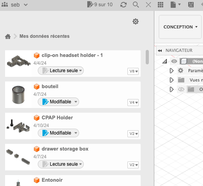Viewport: 203px width, 186px height.
Task: Collapse the NAVIGATEUR panel arrows
Action: [x=160, y=51]
